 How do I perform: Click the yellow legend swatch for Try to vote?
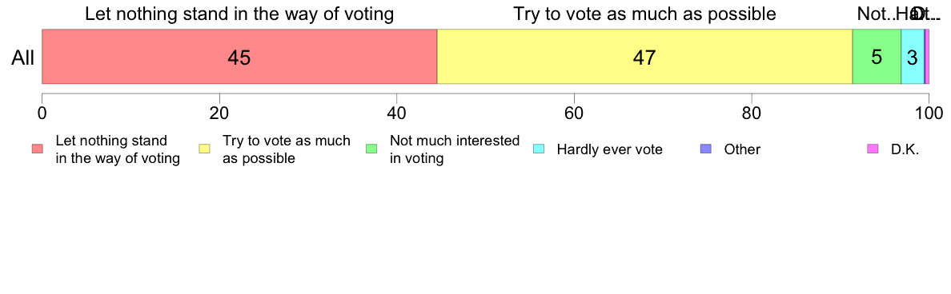pyautogui.click(x=204, y=149)
